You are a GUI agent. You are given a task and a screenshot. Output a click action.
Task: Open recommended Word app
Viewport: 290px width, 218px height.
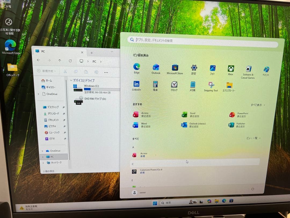pos(142,125)
